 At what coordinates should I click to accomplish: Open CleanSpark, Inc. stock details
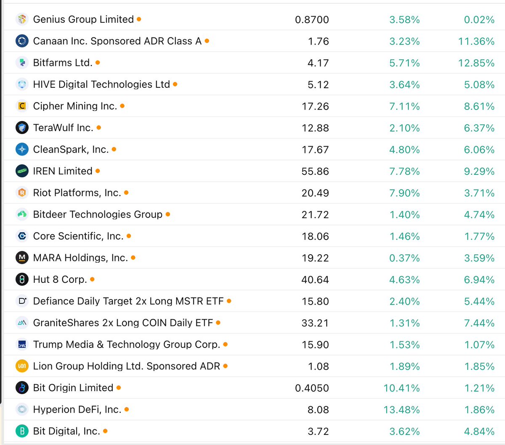point(71,150)
